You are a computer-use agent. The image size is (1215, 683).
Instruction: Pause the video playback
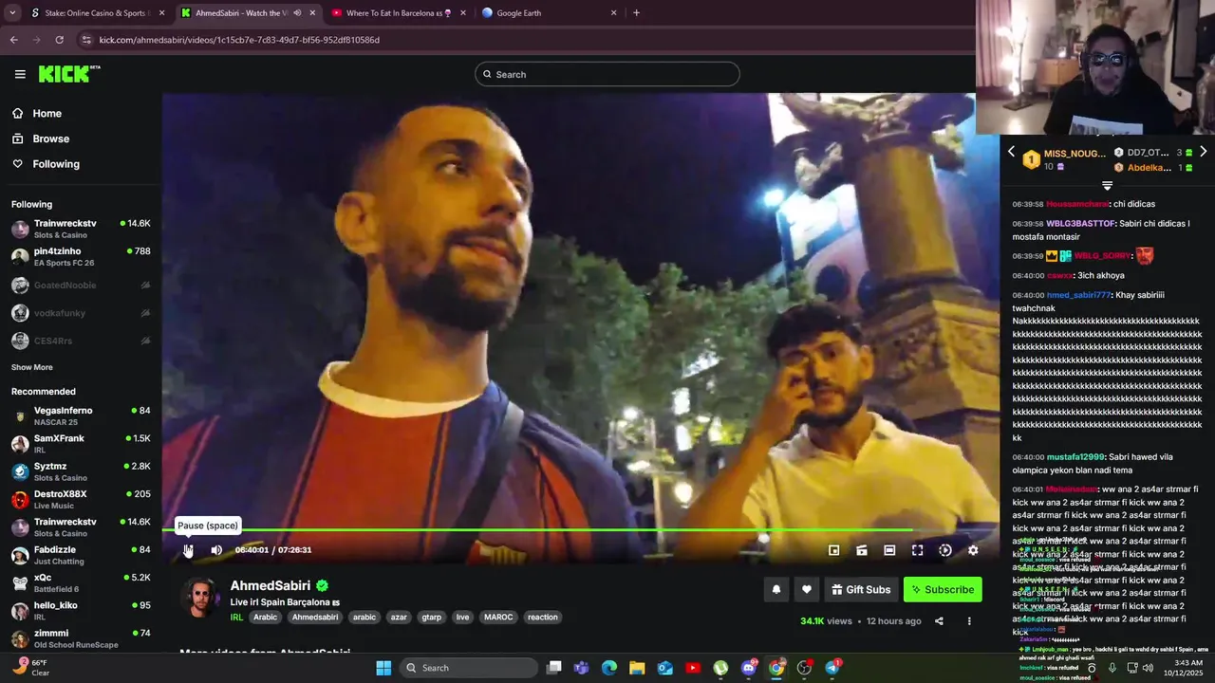click(188, 550)
